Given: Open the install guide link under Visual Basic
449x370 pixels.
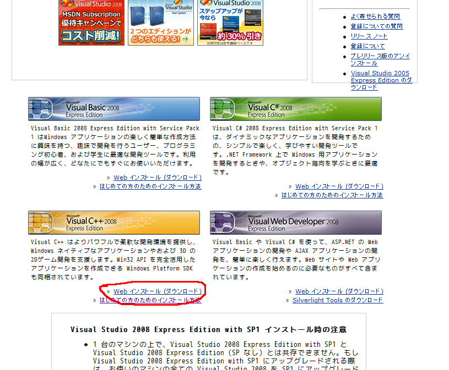Looking at the screenshot, I should 150,186.
